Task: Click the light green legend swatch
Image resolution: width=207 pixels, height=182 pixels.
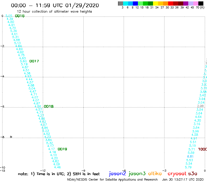Action: (x=140, y=3)
